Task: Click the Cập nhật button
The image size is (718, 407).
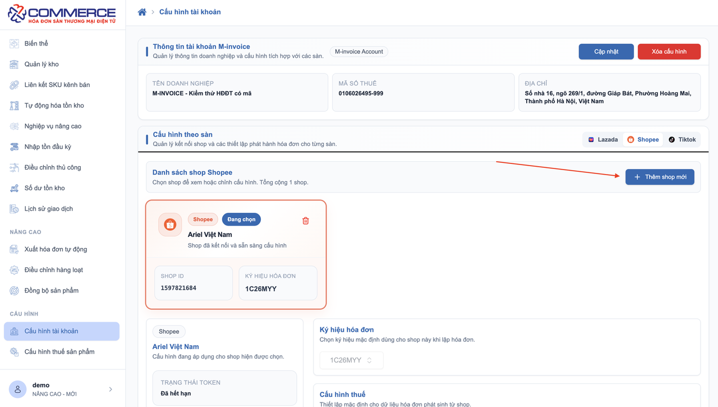Action: click(x=606, y=52)
